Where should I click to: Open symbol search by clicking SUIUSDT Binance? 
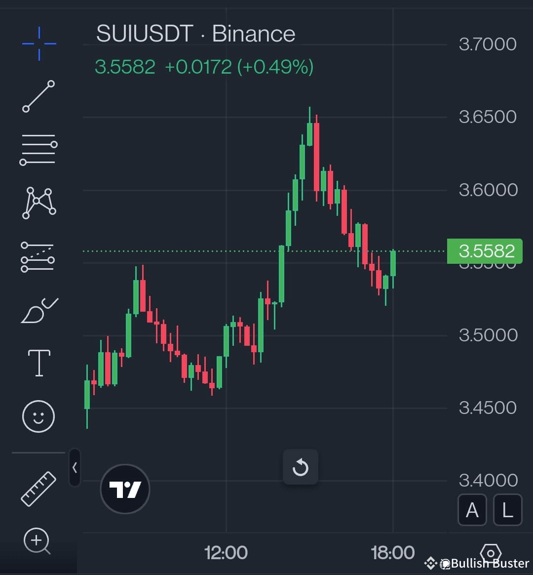(x=195, y=33)
